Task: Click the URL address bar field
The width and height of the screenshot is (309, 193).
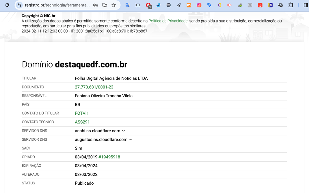Action: pos(57,5)
